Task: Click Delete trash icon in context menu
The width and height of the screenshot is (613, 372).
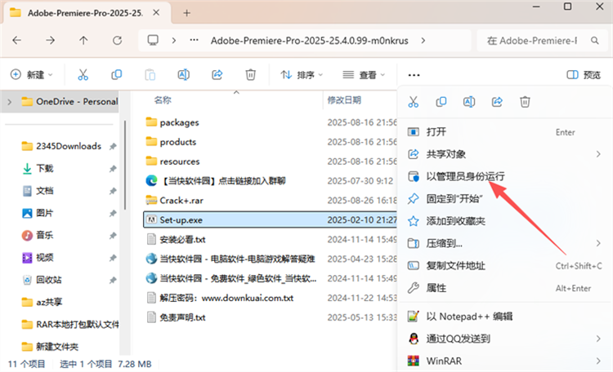Action: 525,102
